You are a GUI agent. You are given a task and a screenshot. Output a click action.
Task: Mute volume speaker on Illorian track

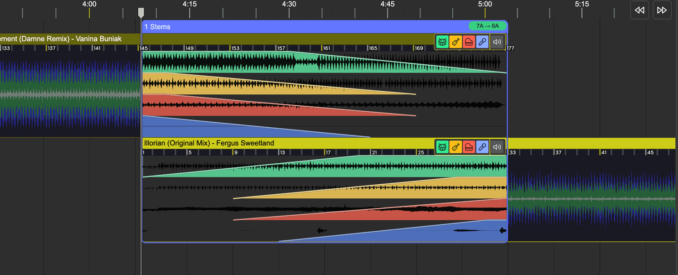click(497, 147)
